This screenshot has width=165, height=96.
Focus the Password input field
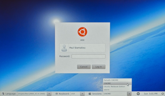[x=89, y=56]
